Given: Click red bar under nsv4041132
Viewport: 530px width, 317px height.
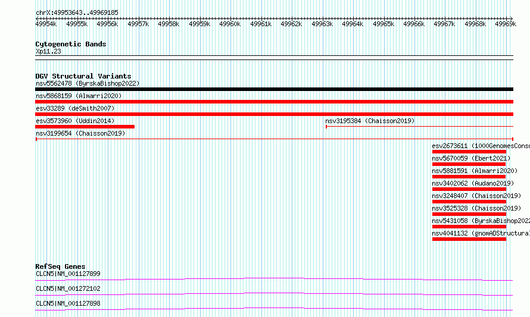Looking at the screenshot, I should [x=469, y=239].
